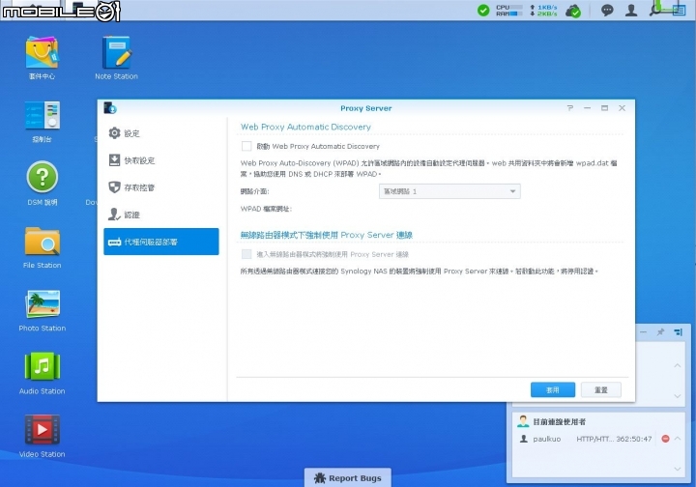The height and width of the screenshot is (487, 696).
Task: Collapse the connected users widget chevron
Action: pyautogui.click(x=678, y=439)
